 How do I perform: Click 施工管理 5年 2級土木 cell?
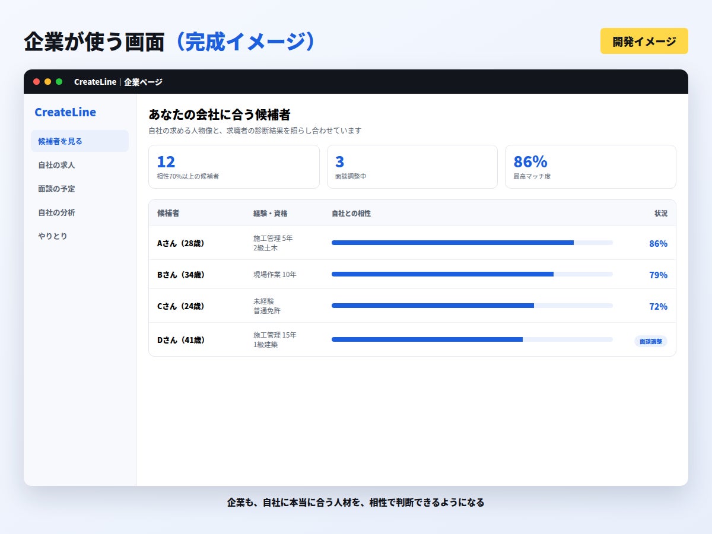(x=273, y=243)
